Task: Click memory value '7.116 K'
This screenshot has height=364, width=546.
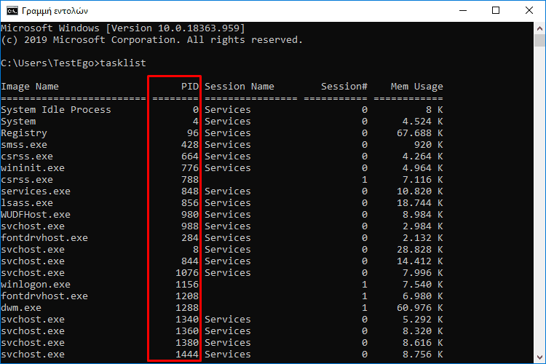Action: (x=423, y=180)
